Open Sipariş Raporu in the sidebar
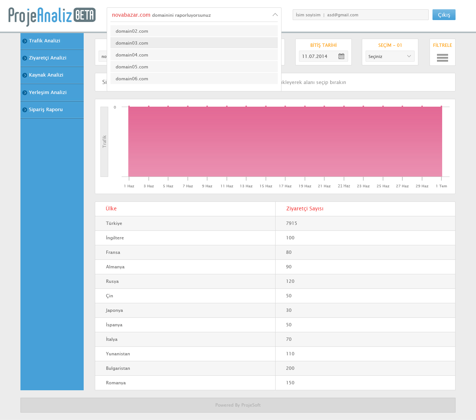 (x=46, y=110)
